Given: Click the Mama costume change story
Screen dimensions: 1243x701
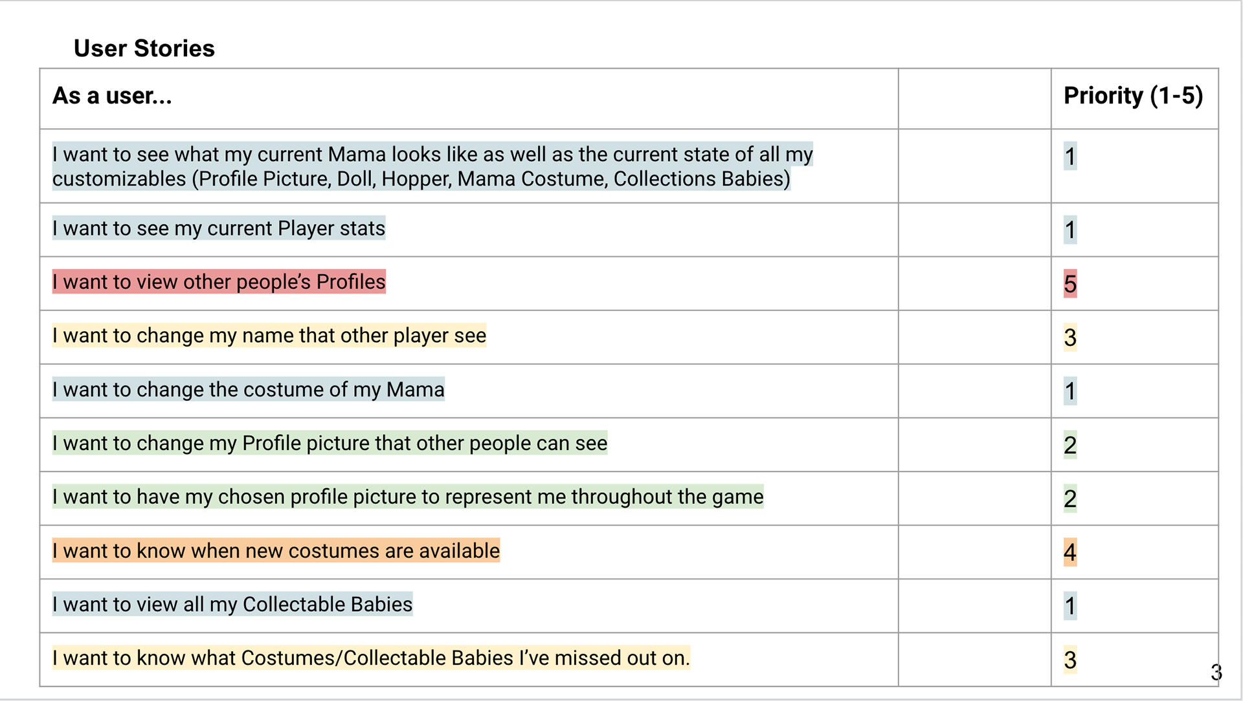Looking at the screenshot, I should pyautogui.click(x=249, y=389).
